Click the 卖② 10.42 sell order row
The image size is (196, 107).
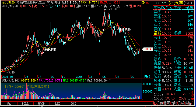point(173,25)
